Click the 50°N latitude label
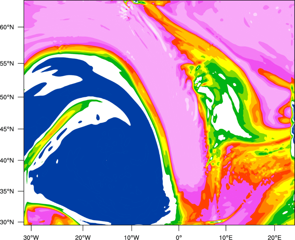The image size is (295, 240). [7, 97]
